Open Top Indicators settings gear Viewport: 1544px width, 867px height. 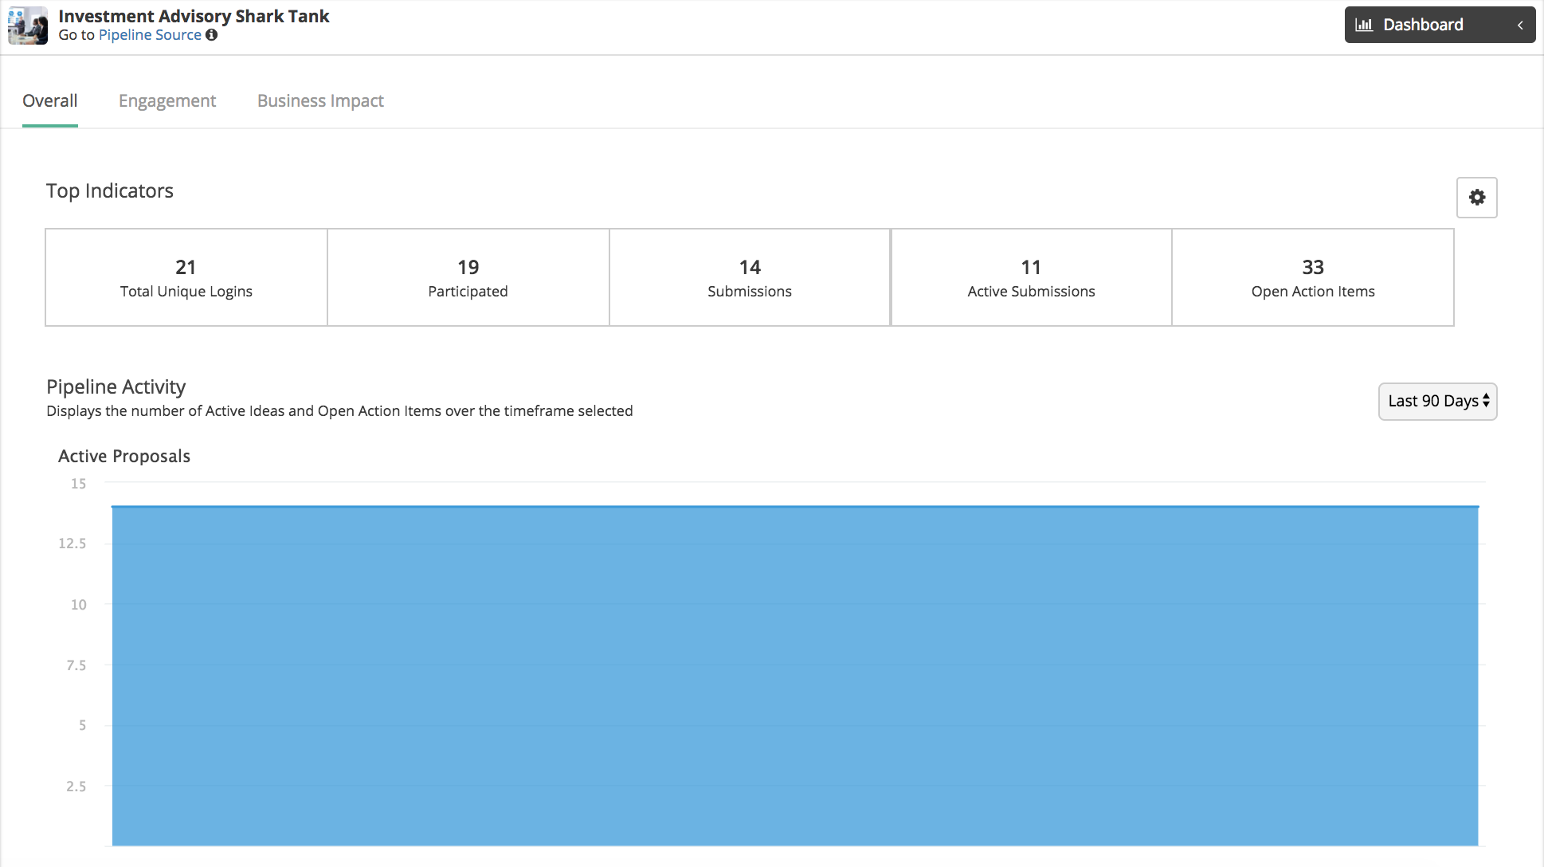click(x=1476, y=197)
